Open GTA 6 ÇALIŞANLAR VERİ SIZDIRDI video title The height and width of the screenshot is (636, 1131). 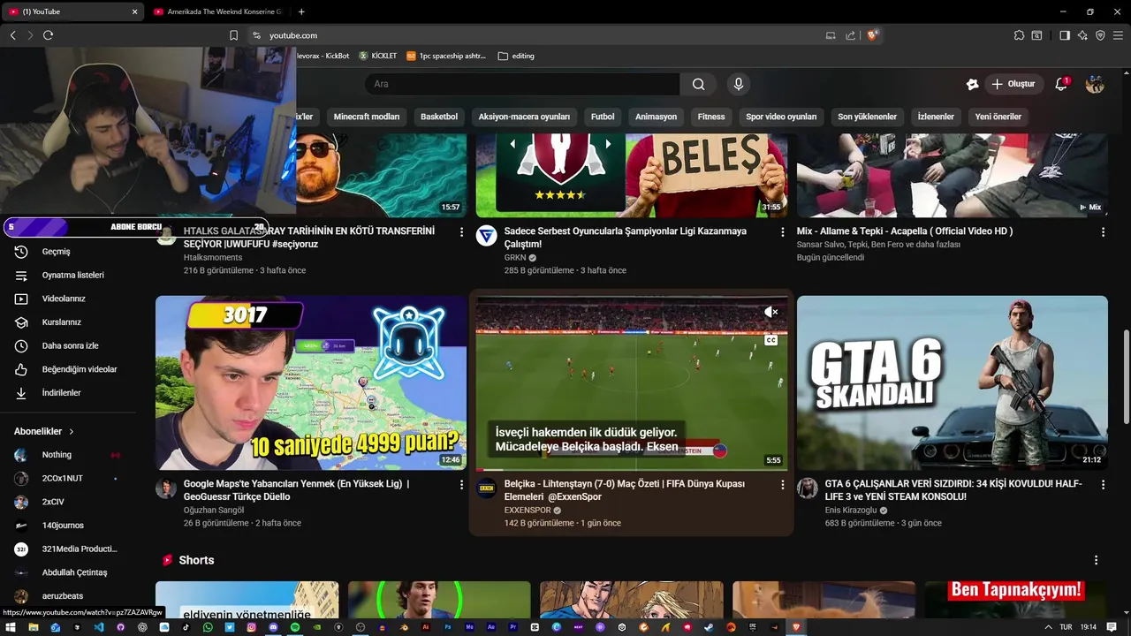(953, 490)
